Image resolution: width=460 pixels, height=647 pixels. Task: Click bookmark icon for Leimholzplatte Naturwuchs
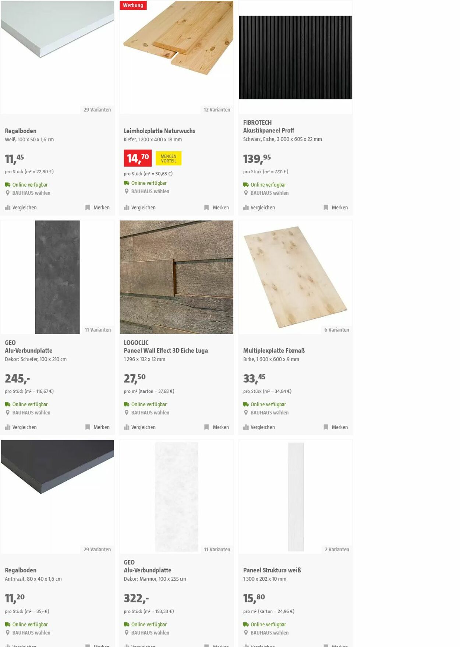pyautogui.click(x=206, y=208)
